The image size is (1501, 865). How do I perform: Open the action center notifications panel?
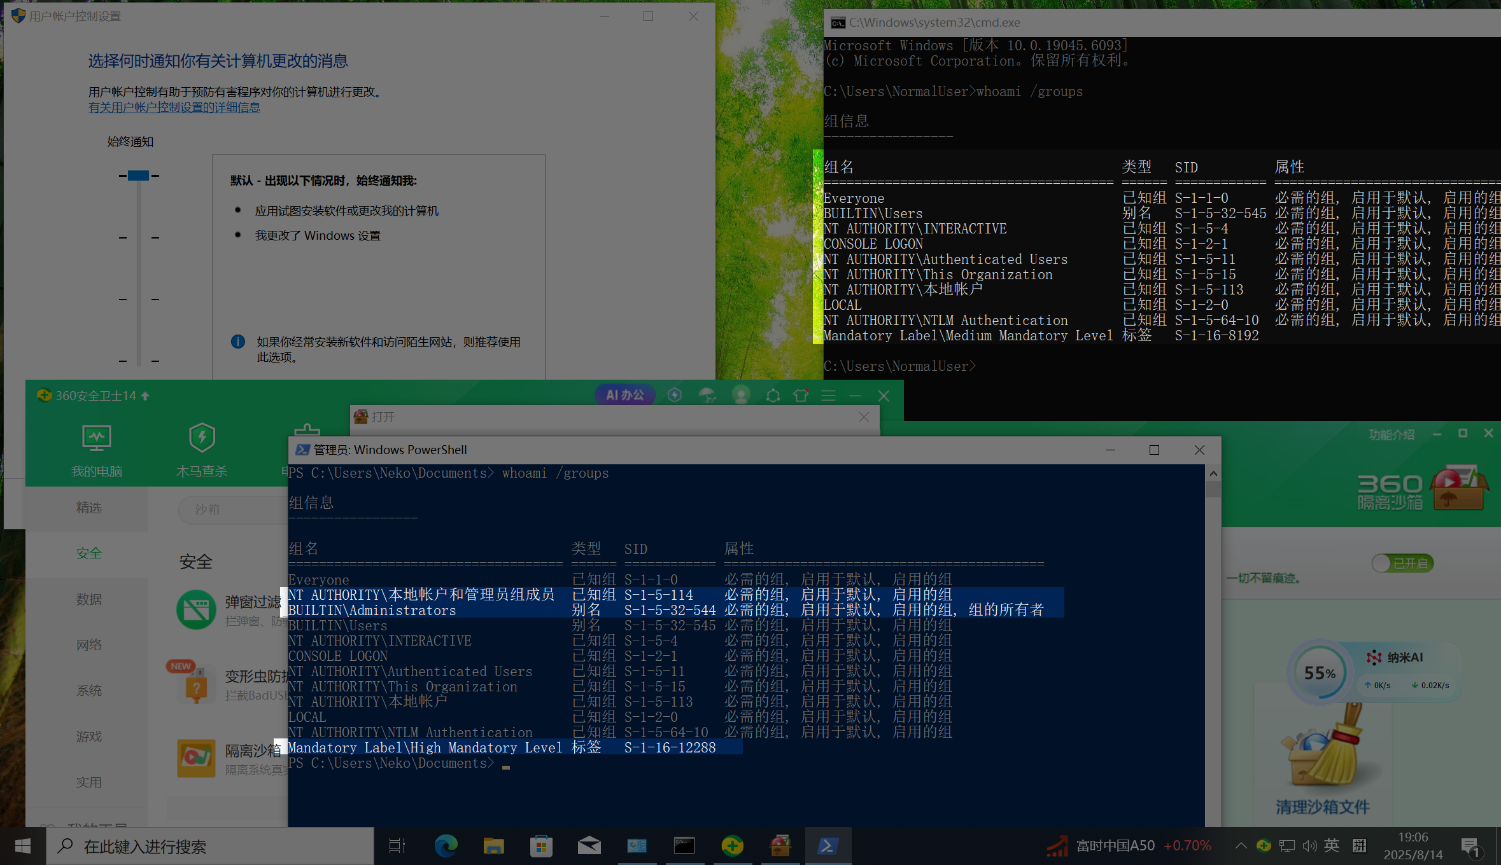tap(1470, 847)
